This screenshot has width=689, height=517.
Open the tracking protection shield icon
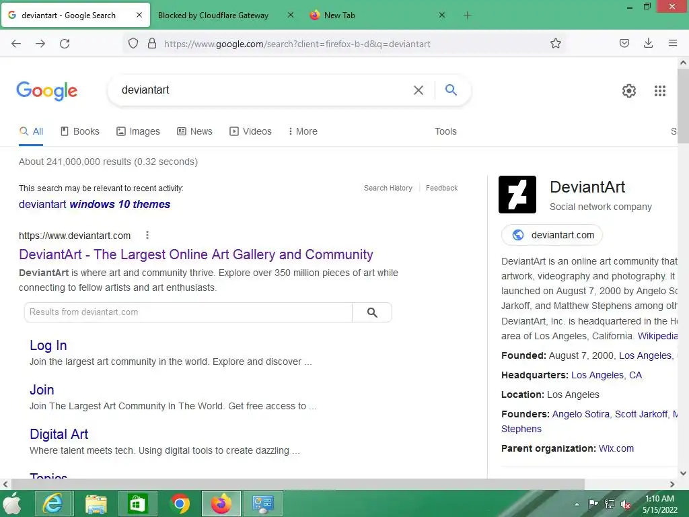pos(133,44)
